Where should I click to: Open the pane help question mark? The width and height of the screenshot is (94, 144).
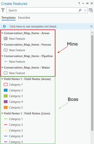(x=79, y=4)
